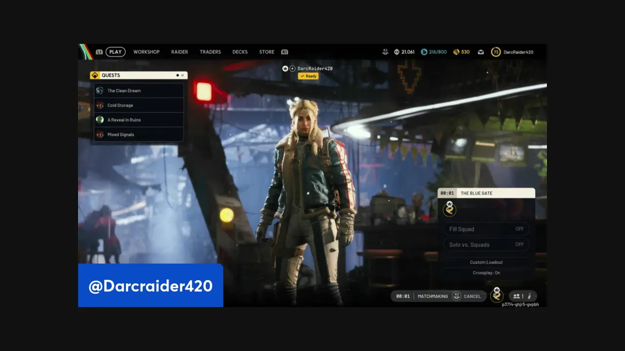This screenshot has height=351, width=625.
Task: Click the DarcRaider420 nameplate above the character
Action: 315,69
